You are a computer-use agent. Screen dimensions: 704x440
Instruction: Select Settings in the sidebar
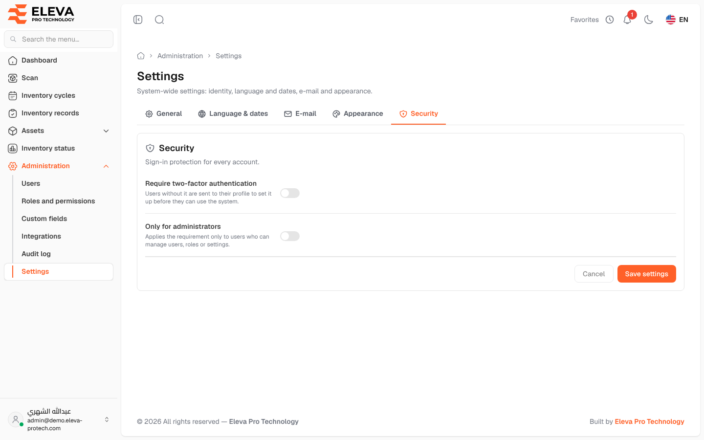pos(59,272)
